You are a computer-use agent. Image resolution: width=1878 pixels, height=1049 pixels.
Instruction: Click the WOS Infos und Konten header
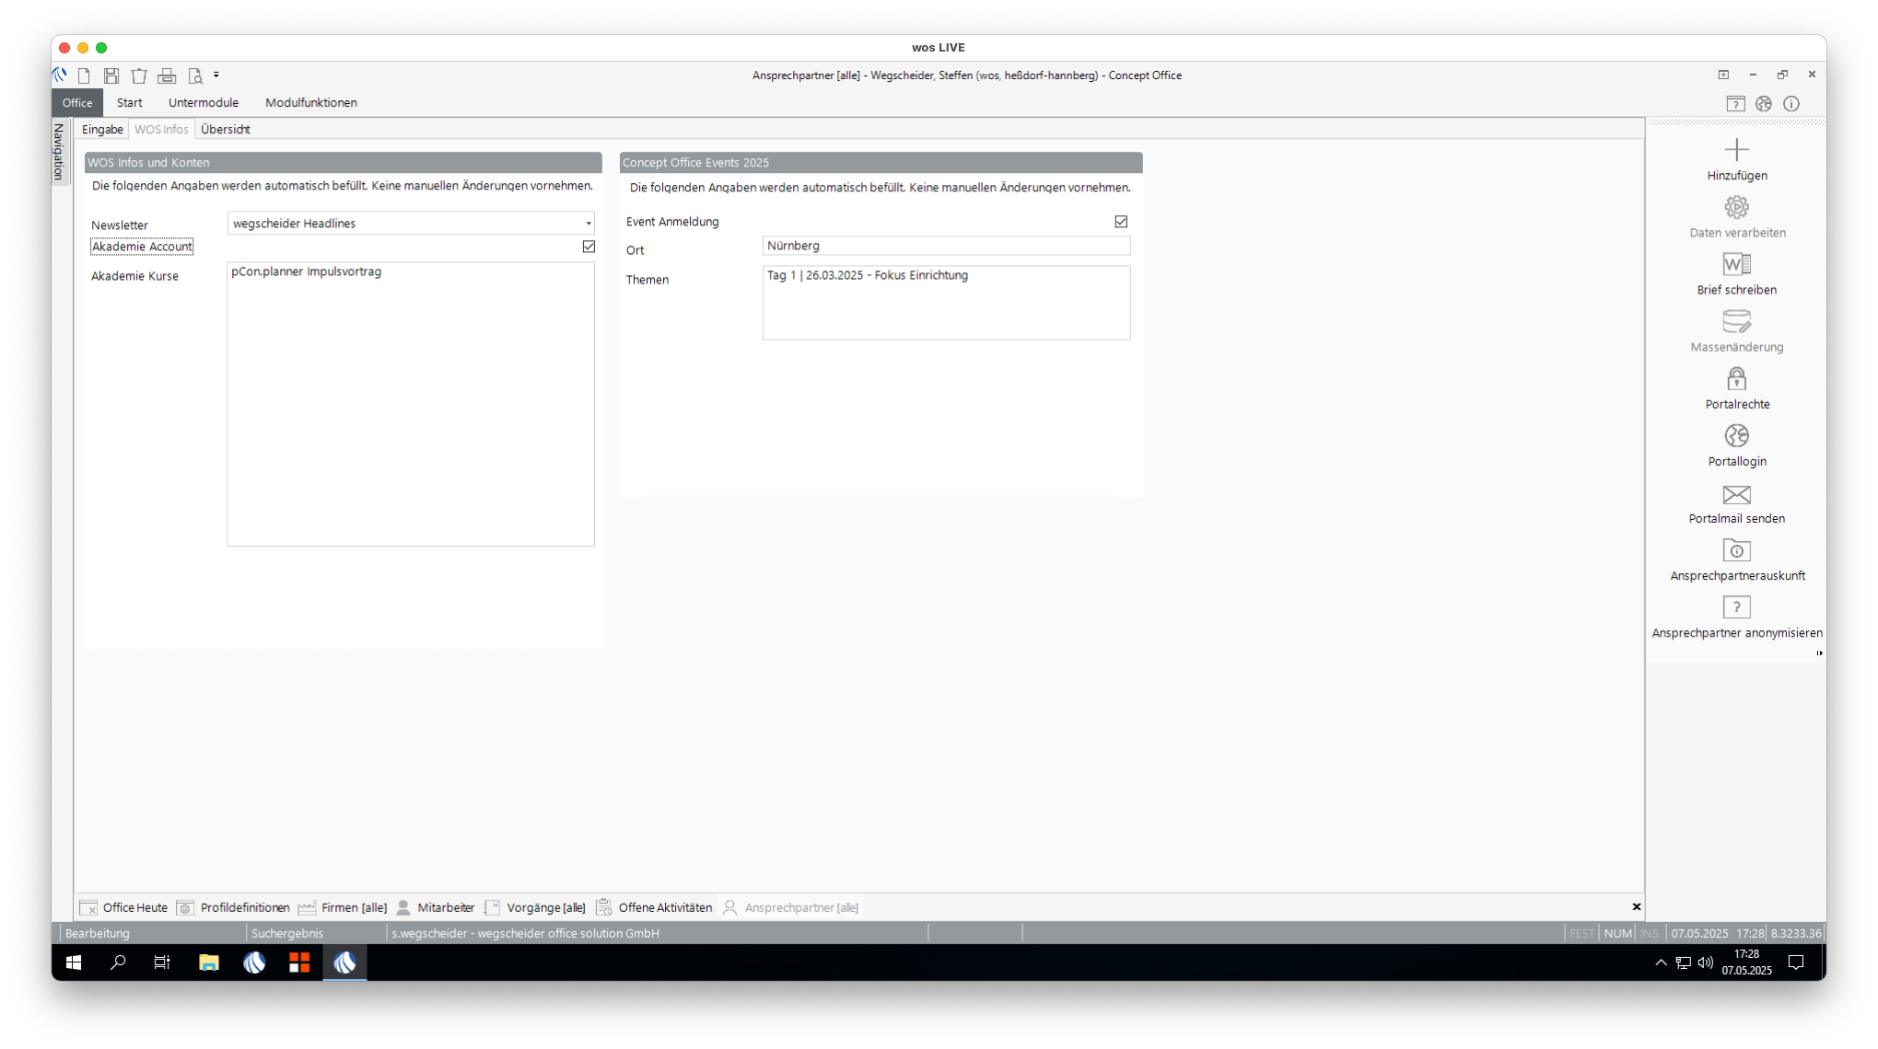(343, 162)
